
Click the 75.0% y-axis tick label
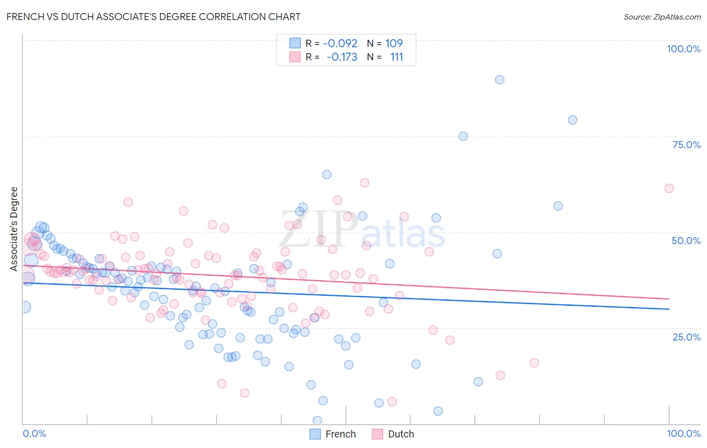686,145
